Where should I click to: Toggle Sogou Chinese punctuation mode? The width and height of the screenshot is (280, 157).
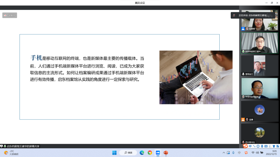(x=254, y=146)
